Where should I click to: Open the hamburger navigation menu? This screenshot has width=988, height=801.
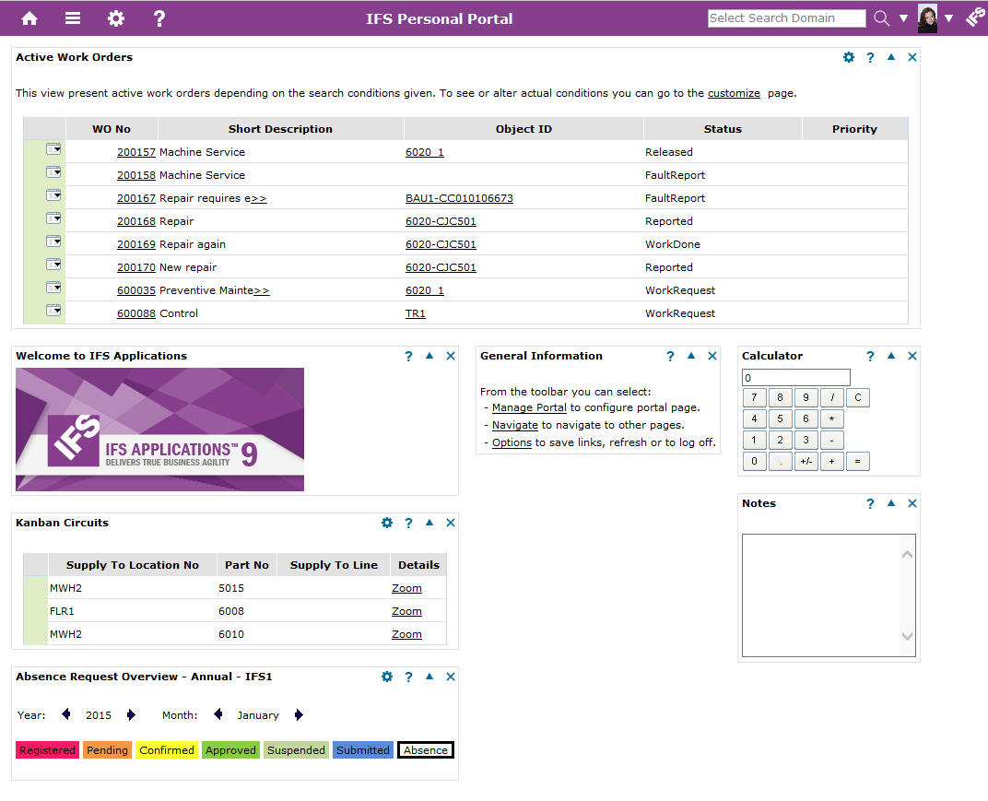pyautogui.click(x=73, y=18)
